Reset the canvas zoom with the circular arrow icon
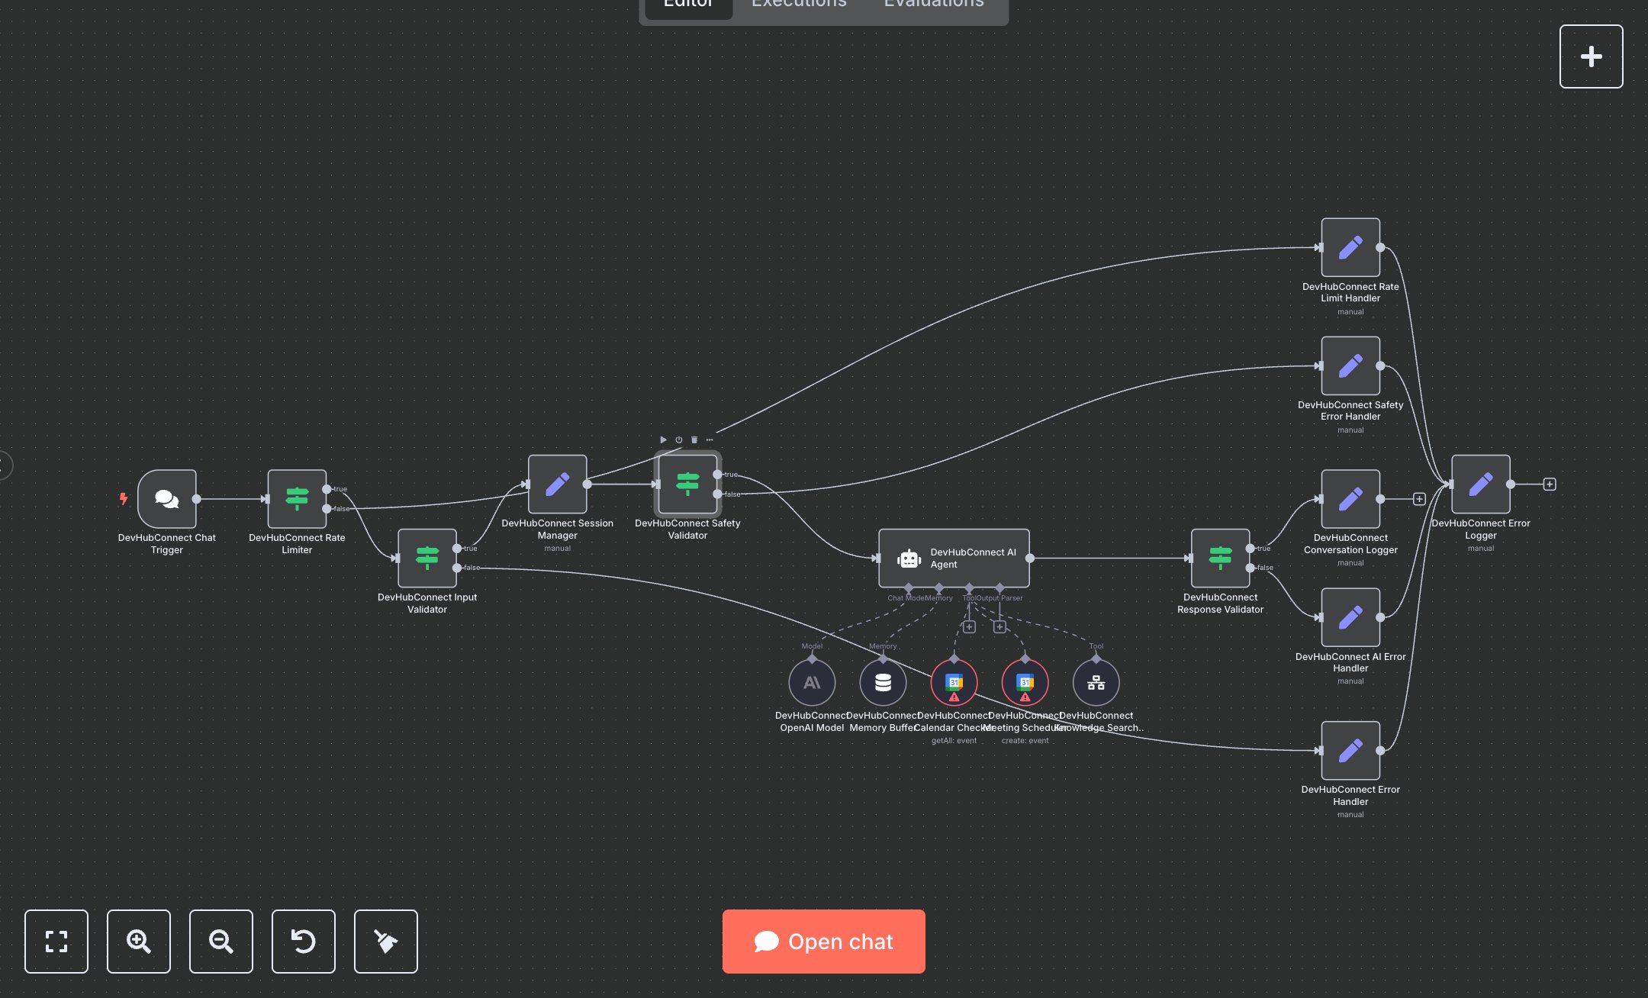The height and width of the screenshot is (998, 1648). 304,942
